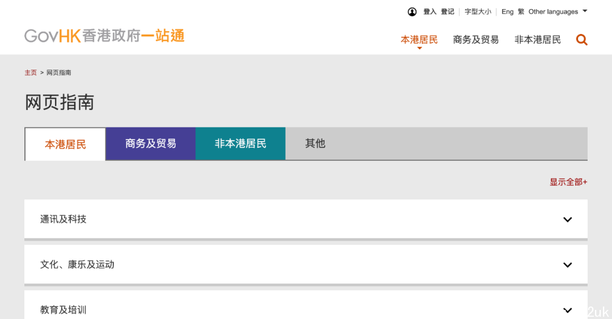Screen dimensions: 612x319
Task: Open 非本港居民 in top navigation
Action: tap(537, 40)
